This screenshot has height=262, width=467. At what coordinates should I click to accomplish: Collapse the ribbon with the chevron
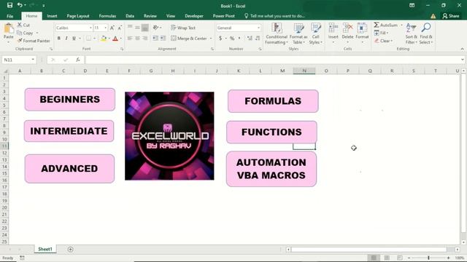(x=462, y=49)
